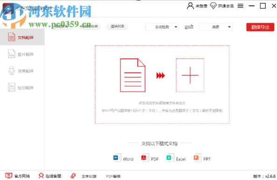This screenshot has height=180, width=277.
Task: Click the Excel format icon
Action: 170,158
